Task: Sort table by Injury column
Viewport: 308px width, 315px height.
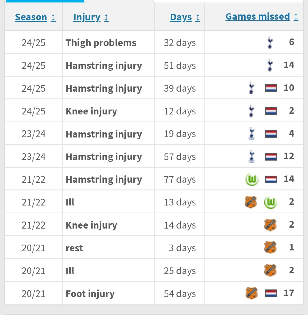Action: click(x=87, y=17)
